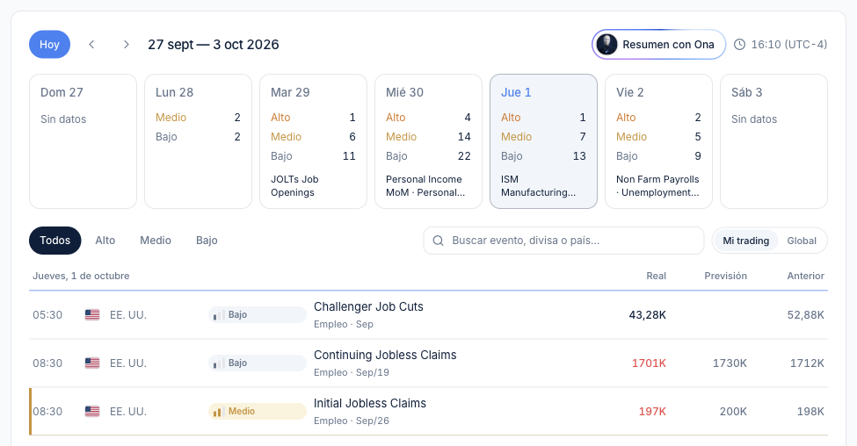The height and width of the screenshot is (446, 857).
Task: Filter events by Alto impact
Action: [x=105, y=241]
